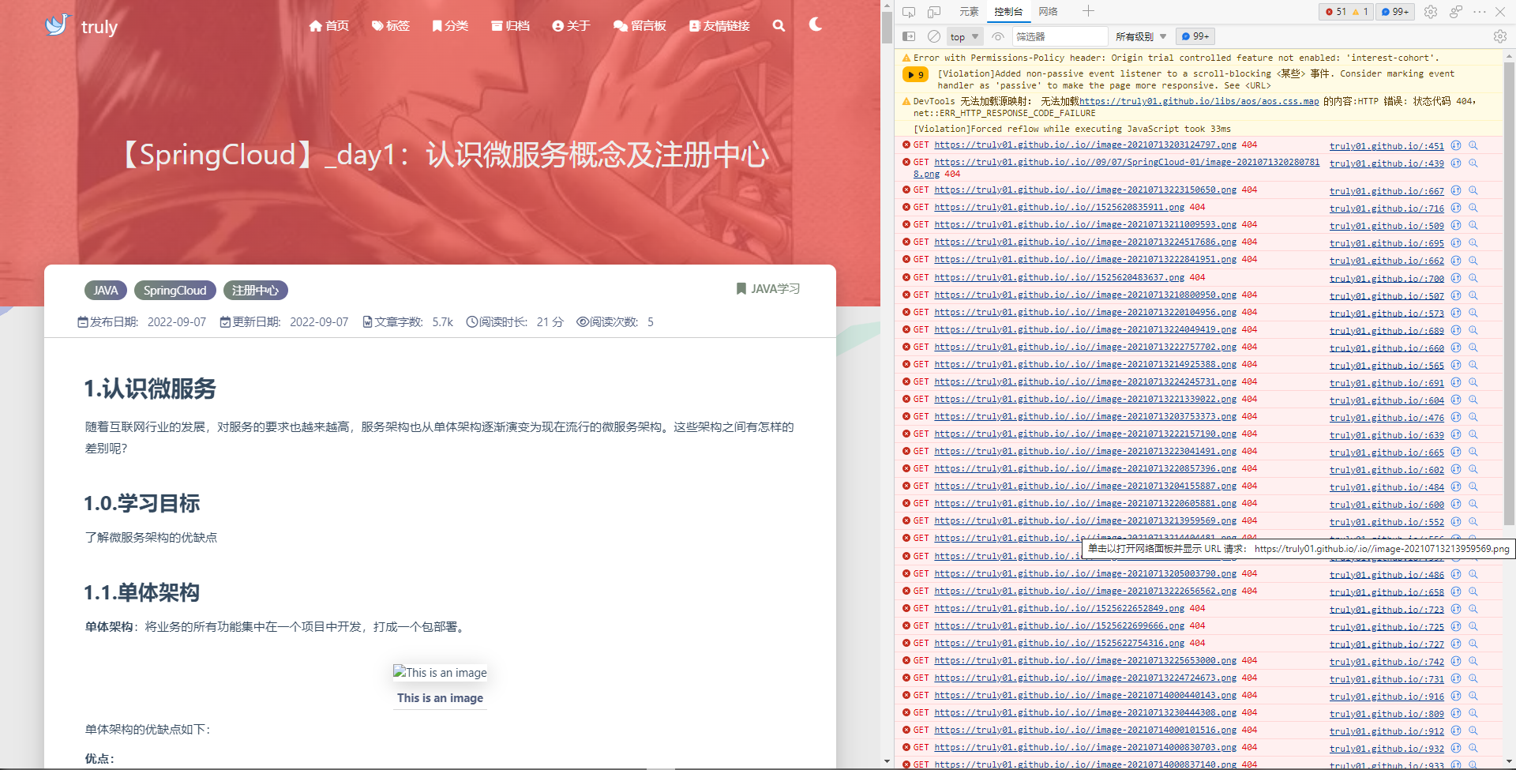Open the 所有级别 log level dropdown
1516x770 pixels.
pos(1140,36)
